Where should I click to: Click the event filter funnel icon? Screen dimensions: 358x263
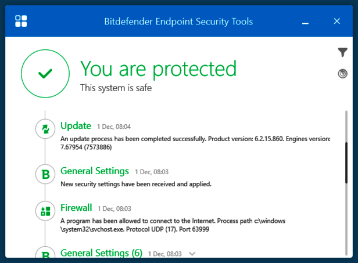pos(342,53)
